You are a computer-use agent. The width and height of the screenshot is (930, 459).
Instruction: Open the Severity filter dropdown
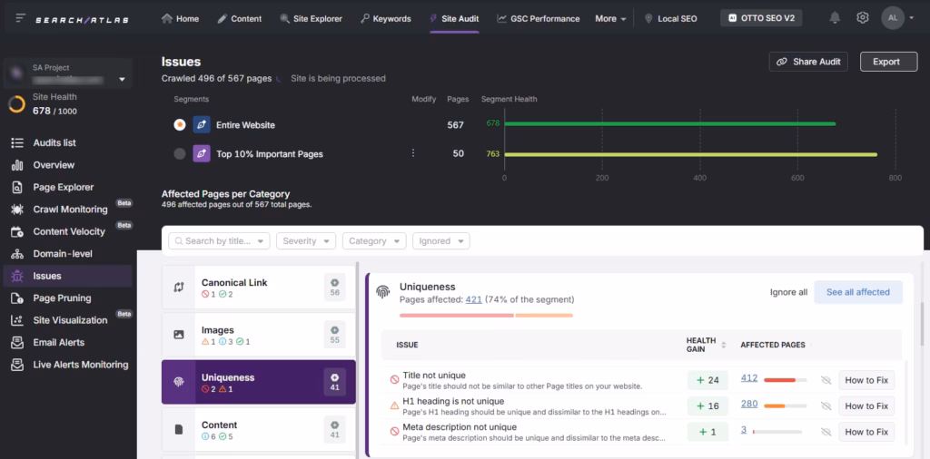[306, 241]
